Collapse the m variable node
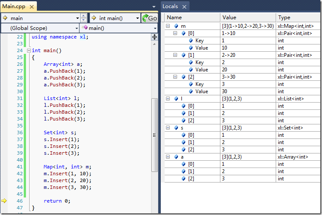 168,26
